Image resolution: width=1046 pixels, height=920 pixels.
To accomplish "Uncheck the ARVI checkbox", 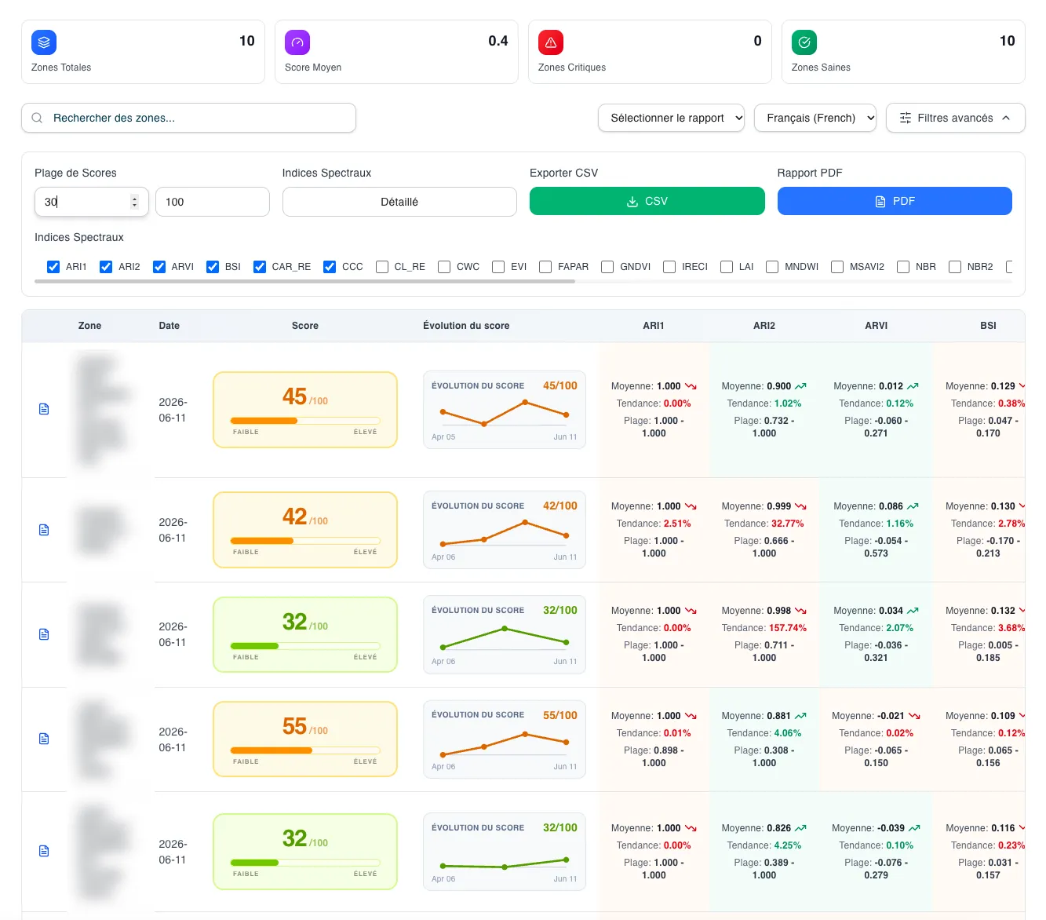I will [x=159, y=267].
